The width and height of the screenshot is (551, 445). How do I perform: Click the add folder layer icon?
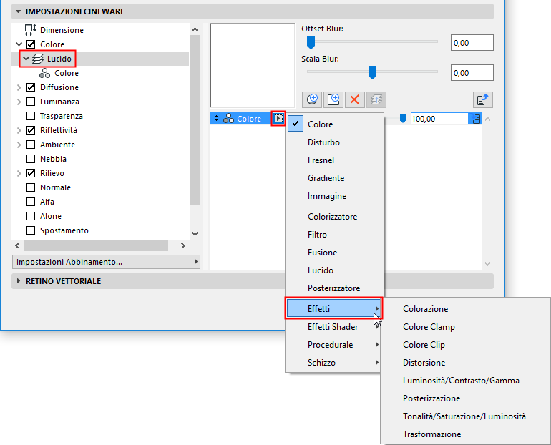click(x=333, y=99)
